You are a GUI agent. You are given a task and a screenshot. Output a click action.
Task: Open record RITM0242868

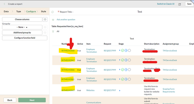coord(68,51)
